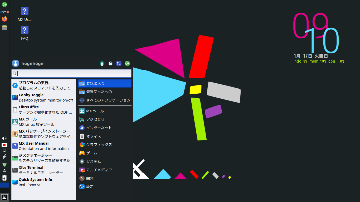Select the お気に入り category
The height and width of the screenshot is (202, 360).
coord(105,83)
